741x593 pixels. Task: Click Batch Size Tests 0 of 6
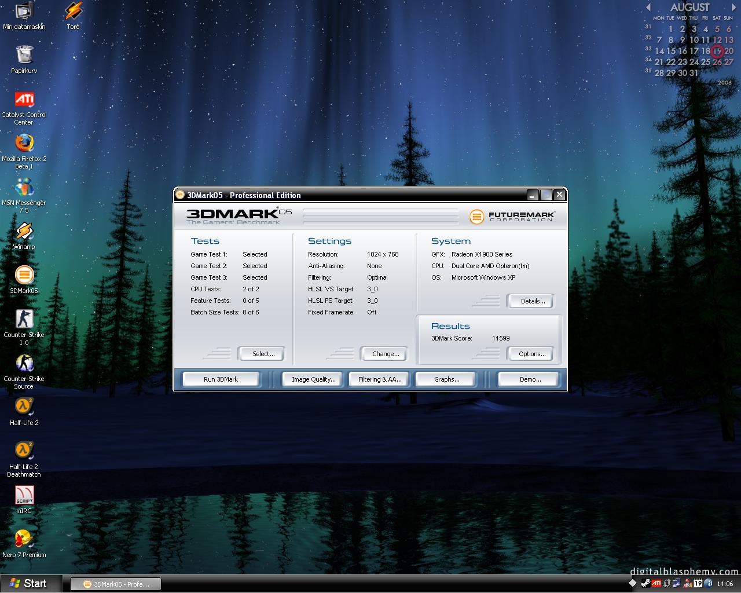tap(251, 312)
